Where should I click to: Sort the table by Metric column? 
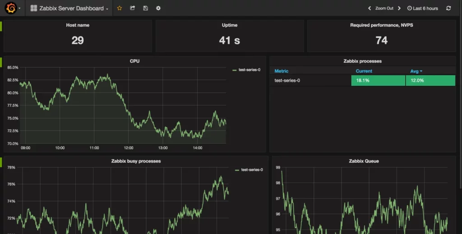[282, 71]
